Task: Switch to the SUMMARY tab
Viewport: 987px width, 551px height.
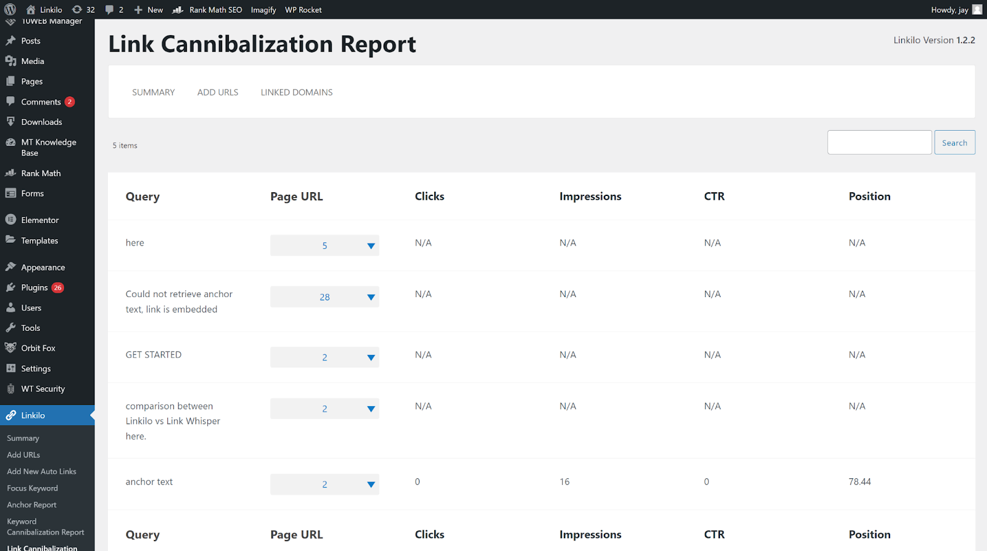Action: pyautogui.click(x=154, y=92)
